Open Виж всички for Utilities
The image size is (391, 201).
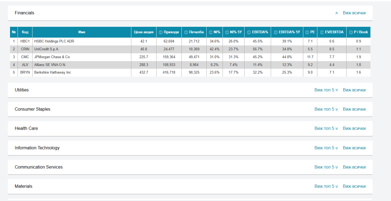click(354, 90)
